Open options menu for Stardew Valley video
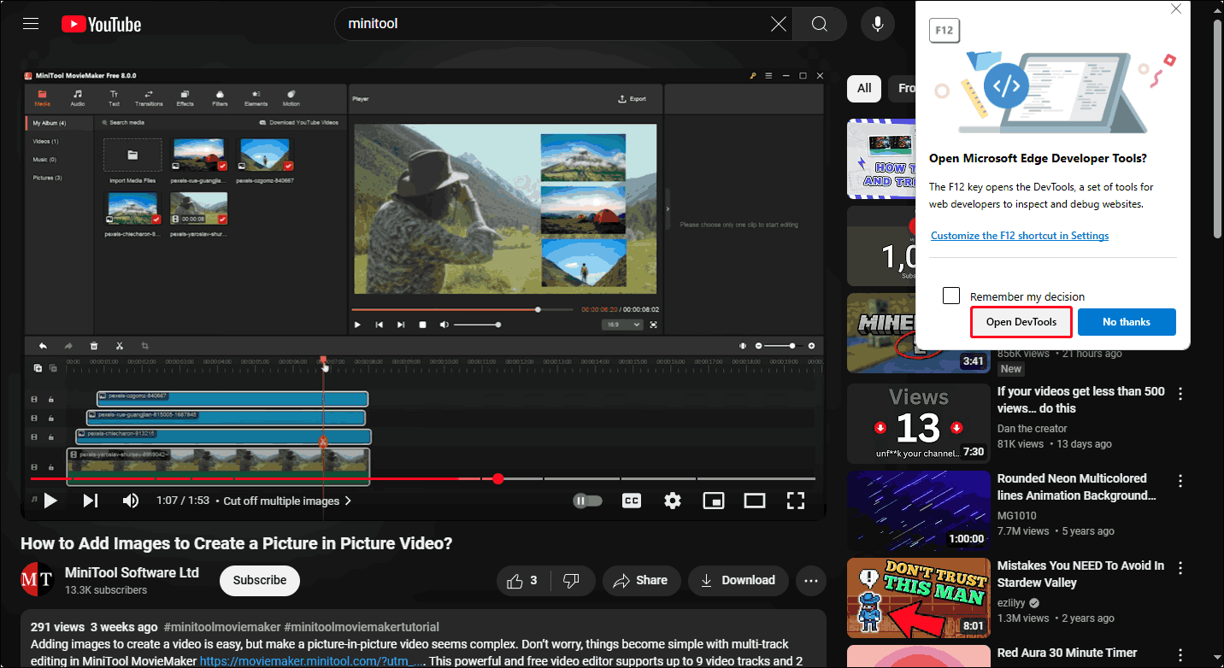1224x668 pixels. 1180,568
